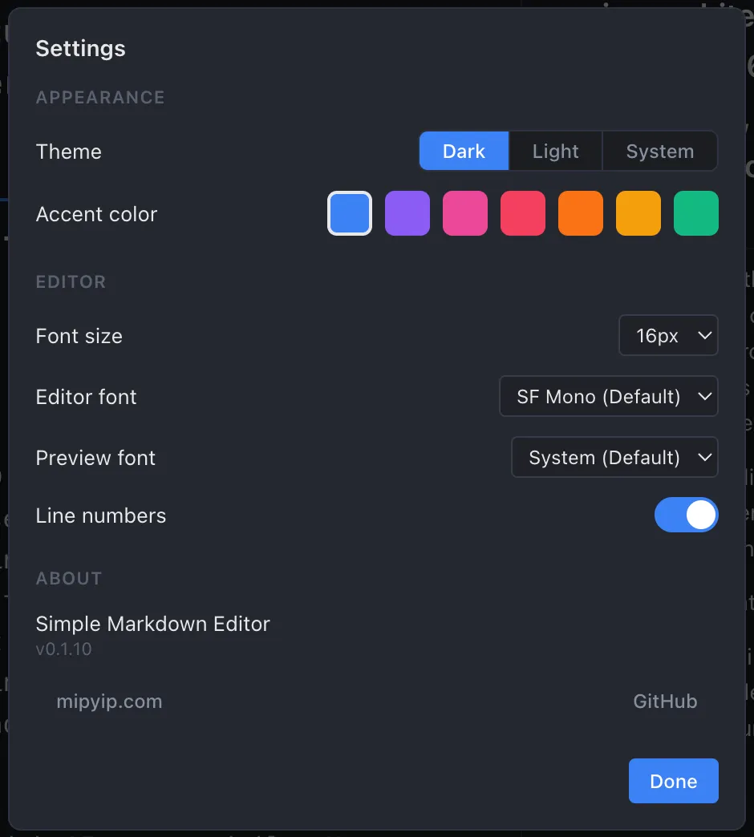Select the pink accent color
The width and height of the screenshot is (754, 837).
465,213
